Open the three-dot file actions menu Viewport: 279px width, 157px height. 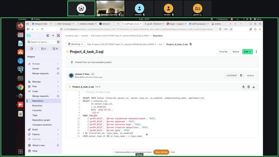[256, 51]
